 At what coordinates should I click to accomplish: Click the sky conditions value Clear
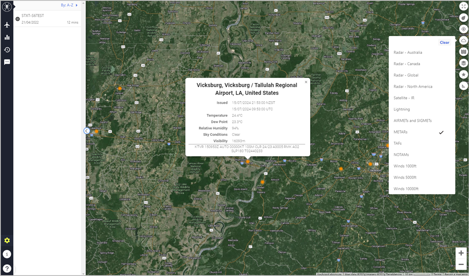(236, 134)
